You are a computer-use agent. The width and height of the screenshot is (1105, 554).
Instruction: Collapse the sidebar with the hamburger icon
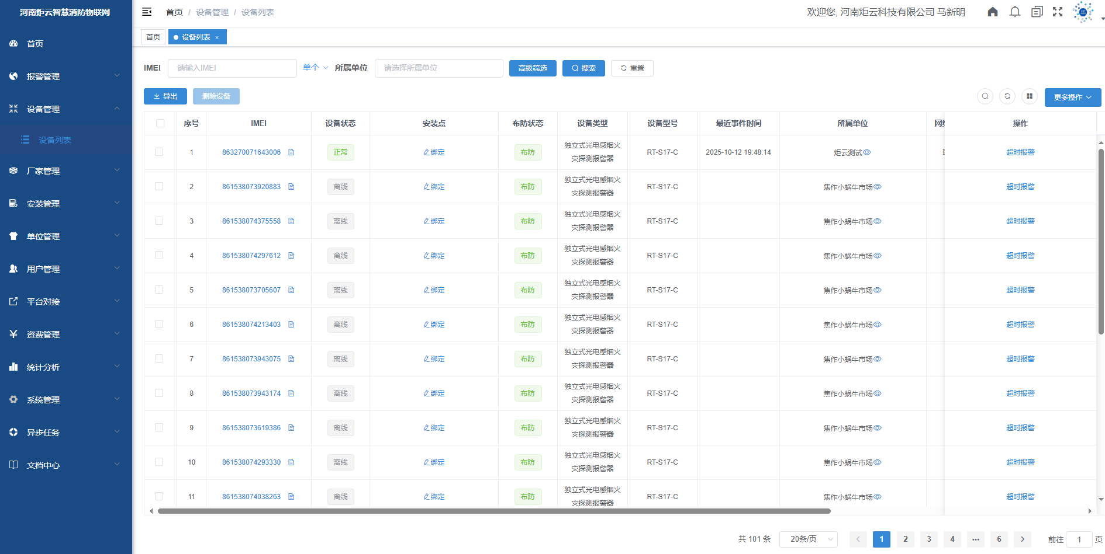(x=147, y=12)
